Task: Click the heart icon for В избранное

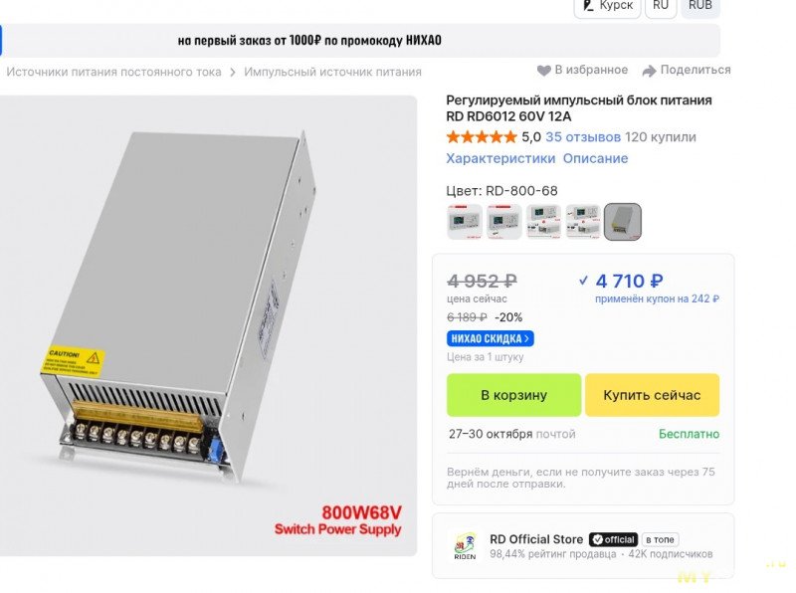Action: 543,71
